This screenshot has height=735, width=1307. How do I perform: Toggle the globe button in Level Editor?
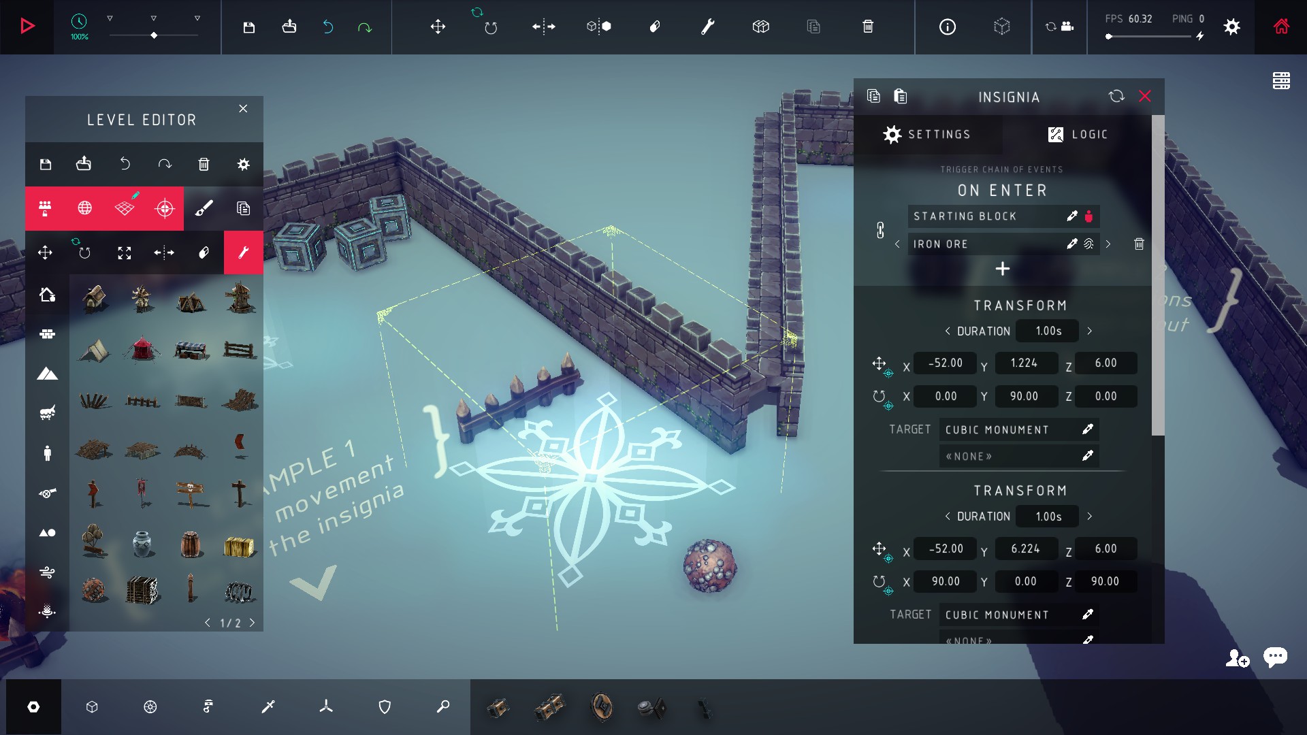click(85, 208)
